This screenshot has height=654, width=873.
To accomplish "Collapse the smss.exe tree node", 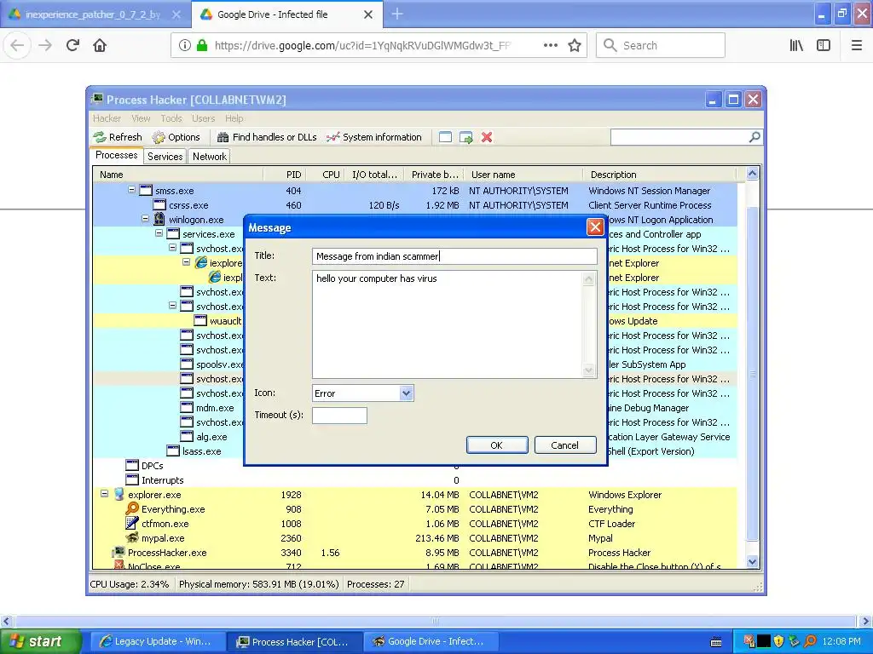I will (x=132, y=190).
